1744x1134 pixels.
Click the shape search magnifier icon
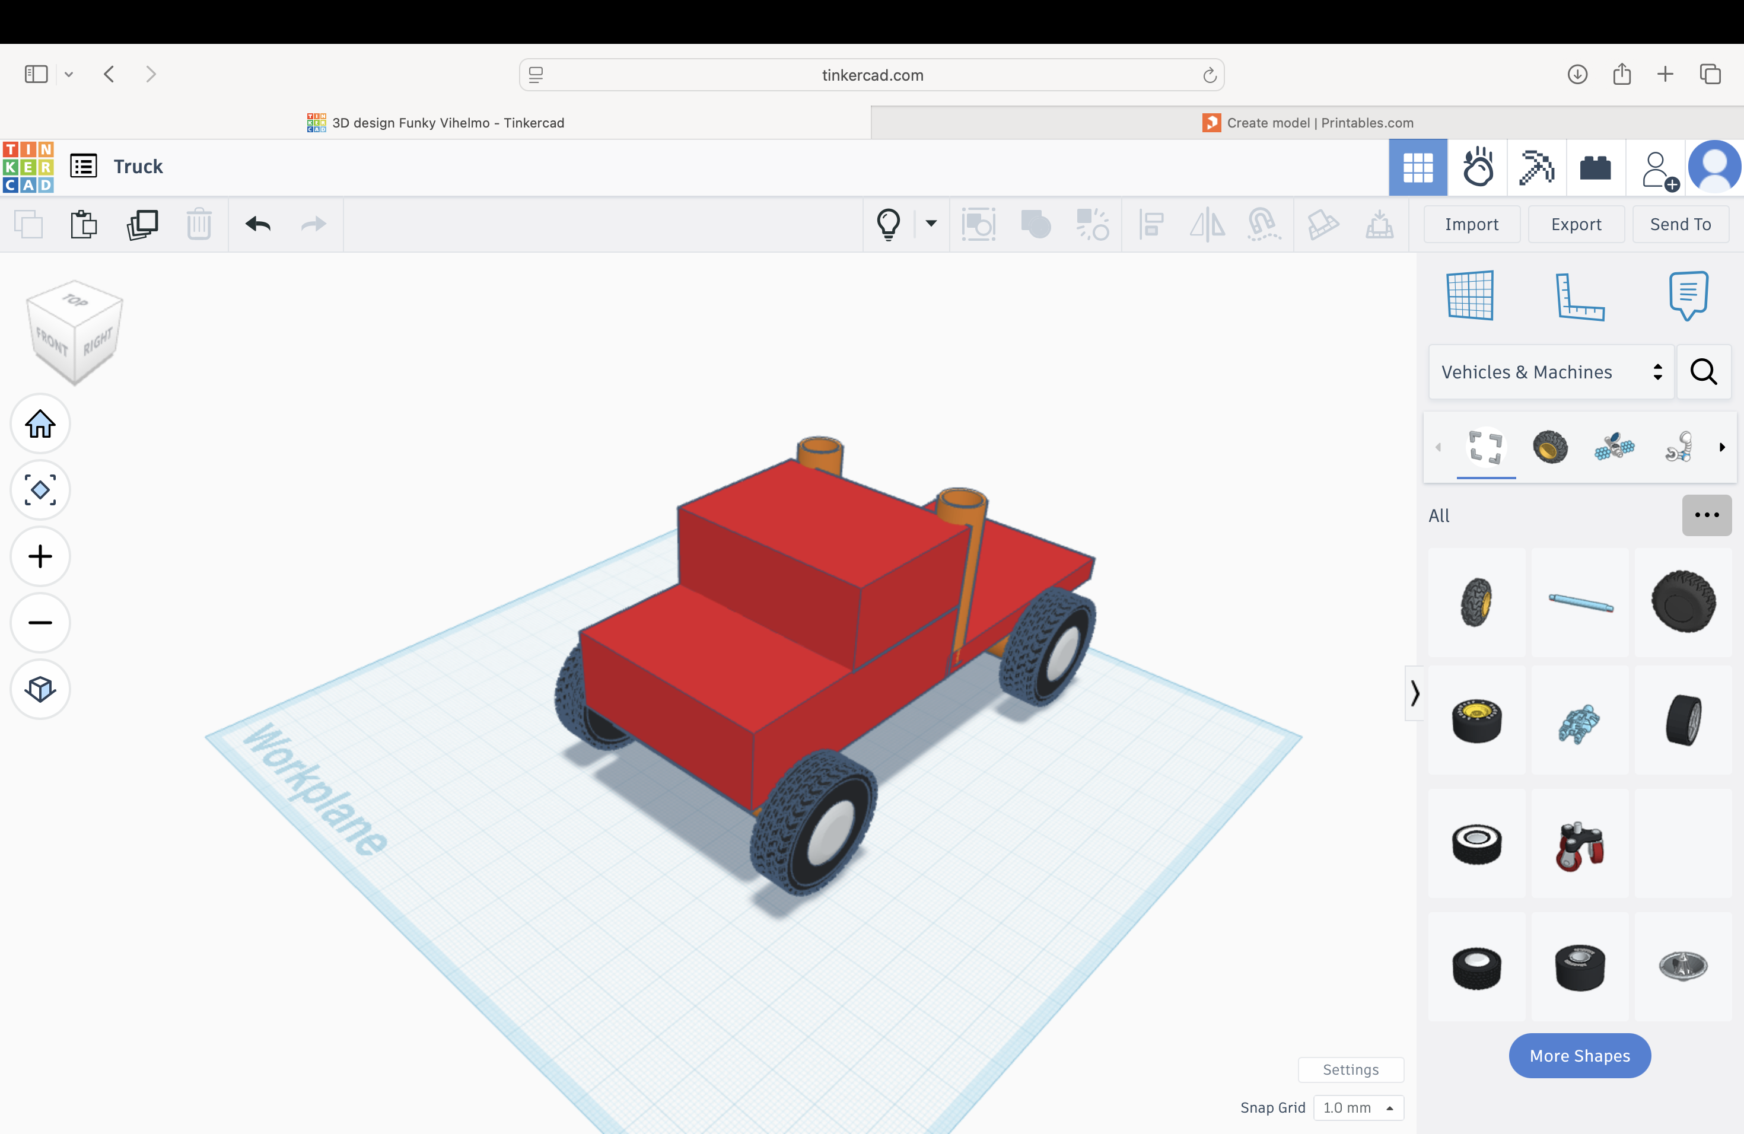[1704, 372]
